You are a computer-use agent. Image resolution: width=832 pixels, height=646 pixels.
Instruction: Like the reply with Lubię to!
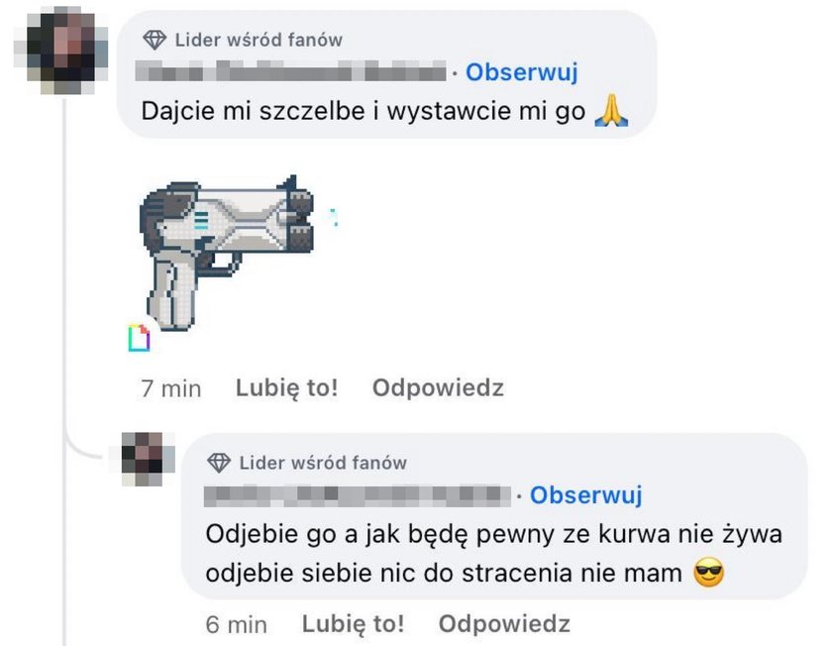353,623
